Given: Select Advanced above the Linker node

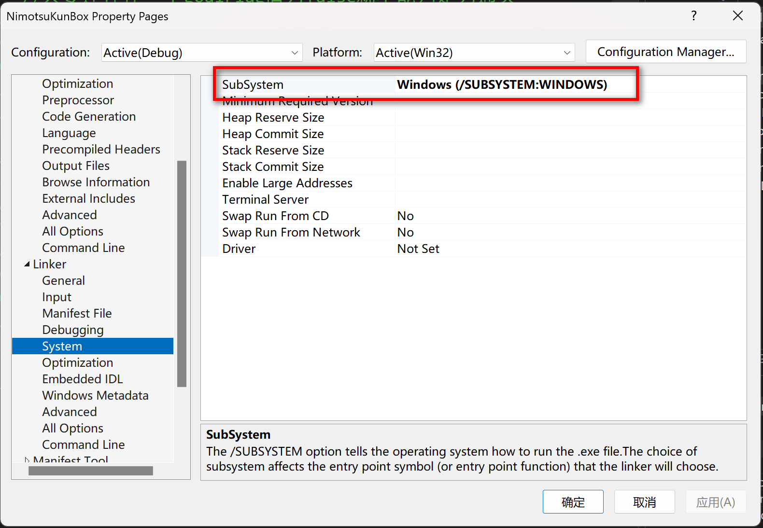Looking at the screenshot, I should (x=70, y=215).
